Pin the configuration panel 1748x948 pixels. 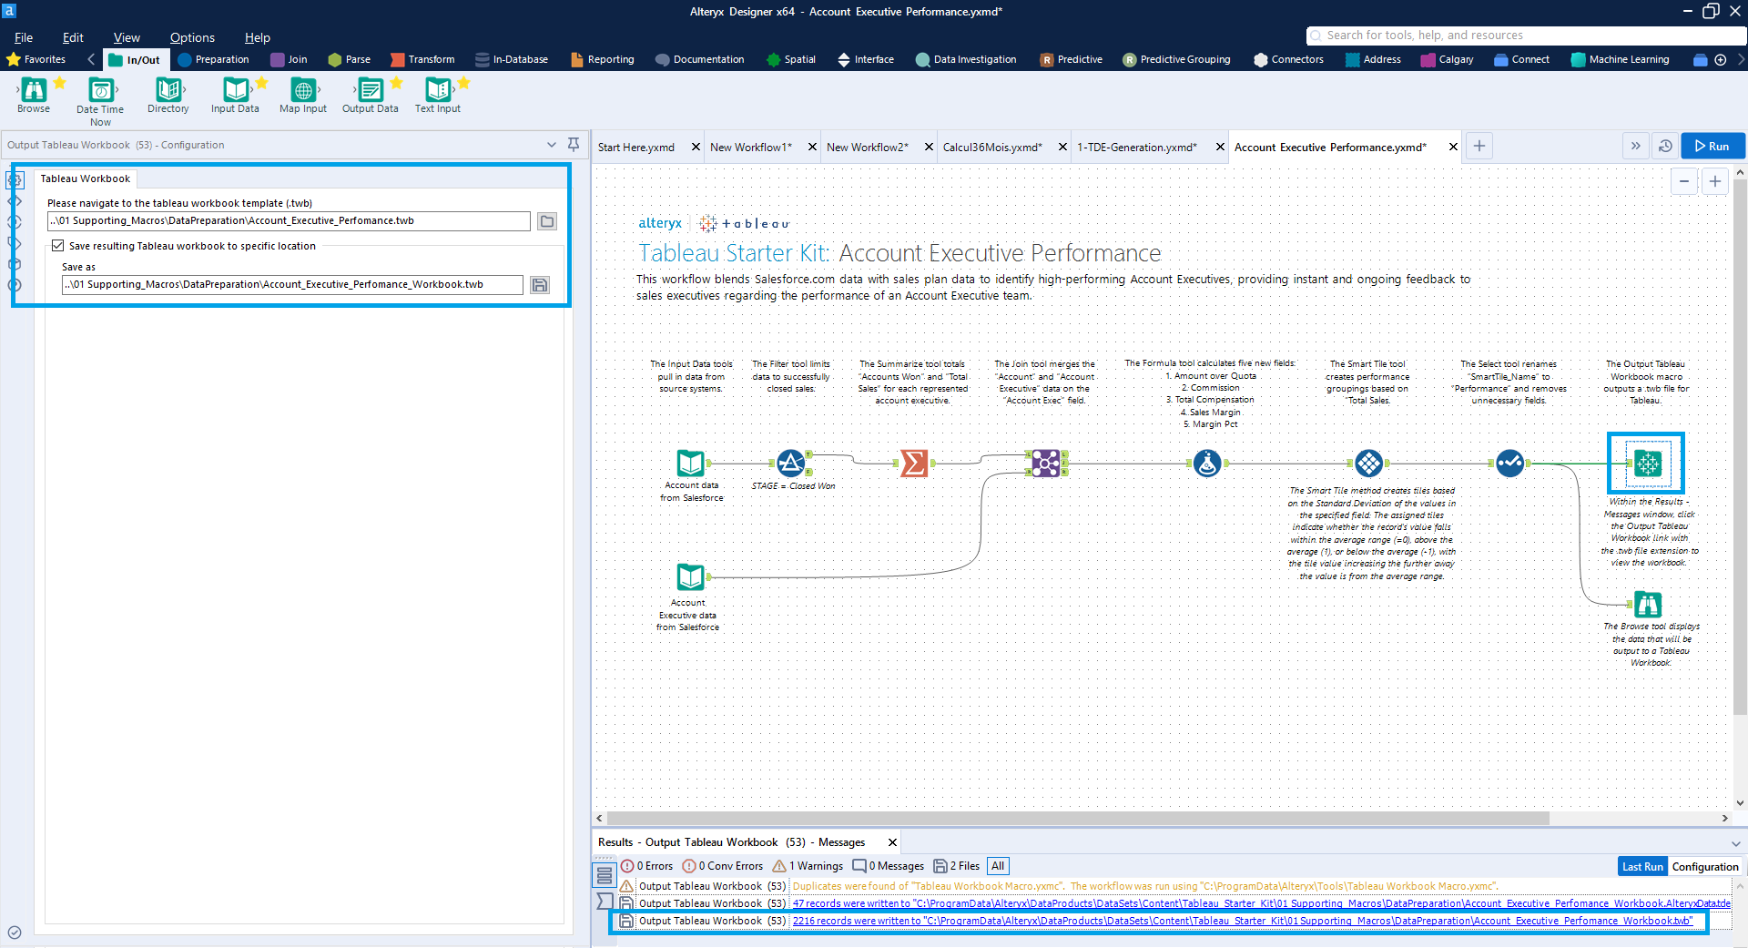click(x=574, y=144)
